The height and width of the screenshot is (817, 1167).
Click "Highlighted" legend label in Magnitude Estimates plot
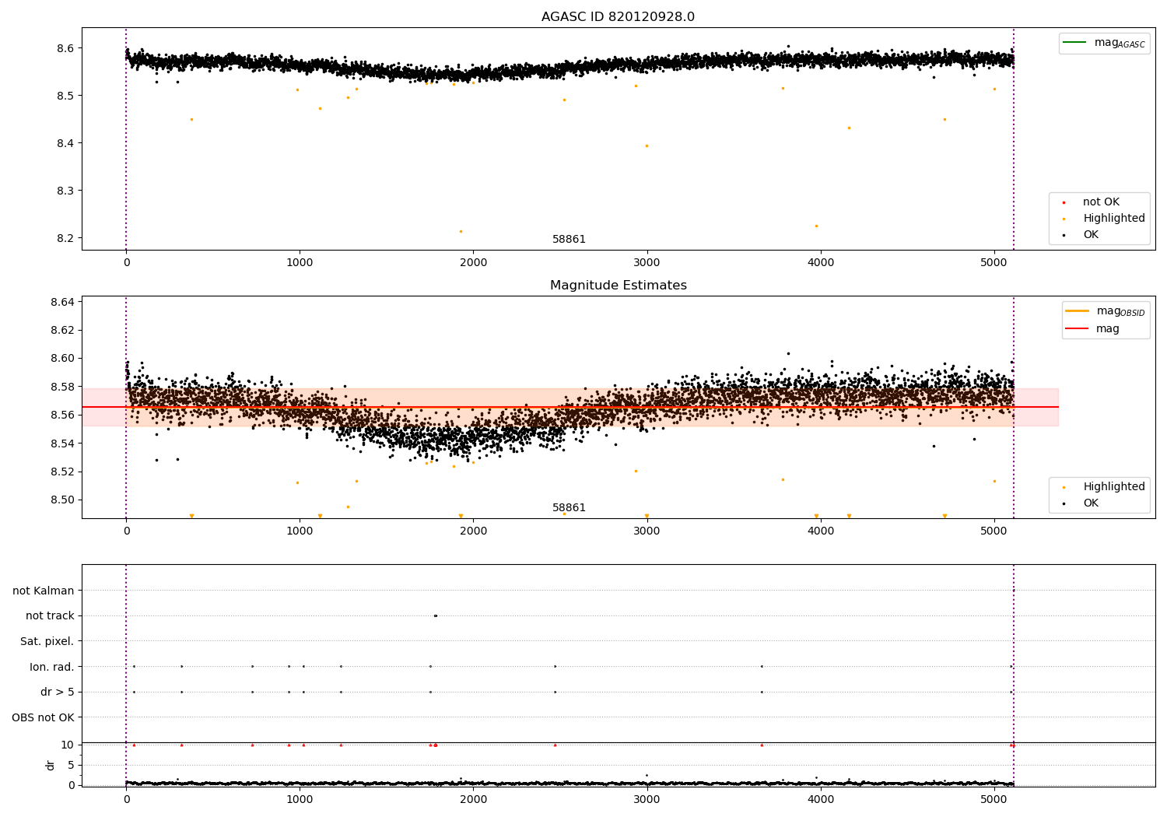point(1114,487)
